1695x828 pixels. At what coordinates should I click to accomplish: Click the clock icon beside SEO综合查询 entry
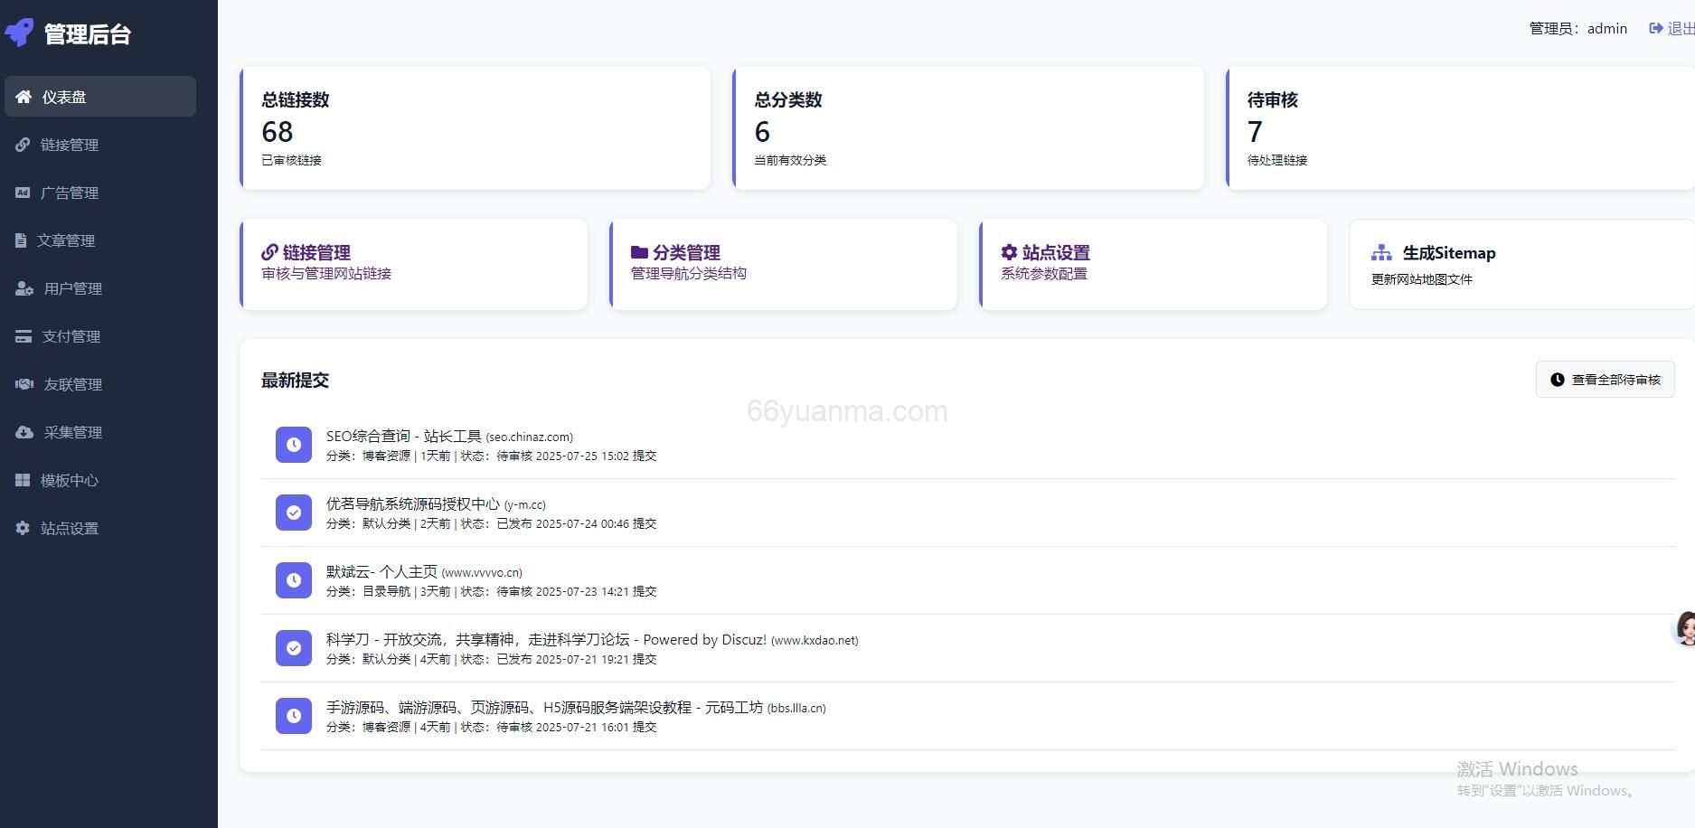293,444
